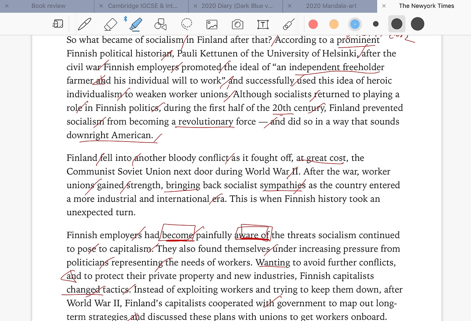Choose the smallest stroke thickness dot
The height and width of the screenshot is (321, 471).
[x=376, y=24]
